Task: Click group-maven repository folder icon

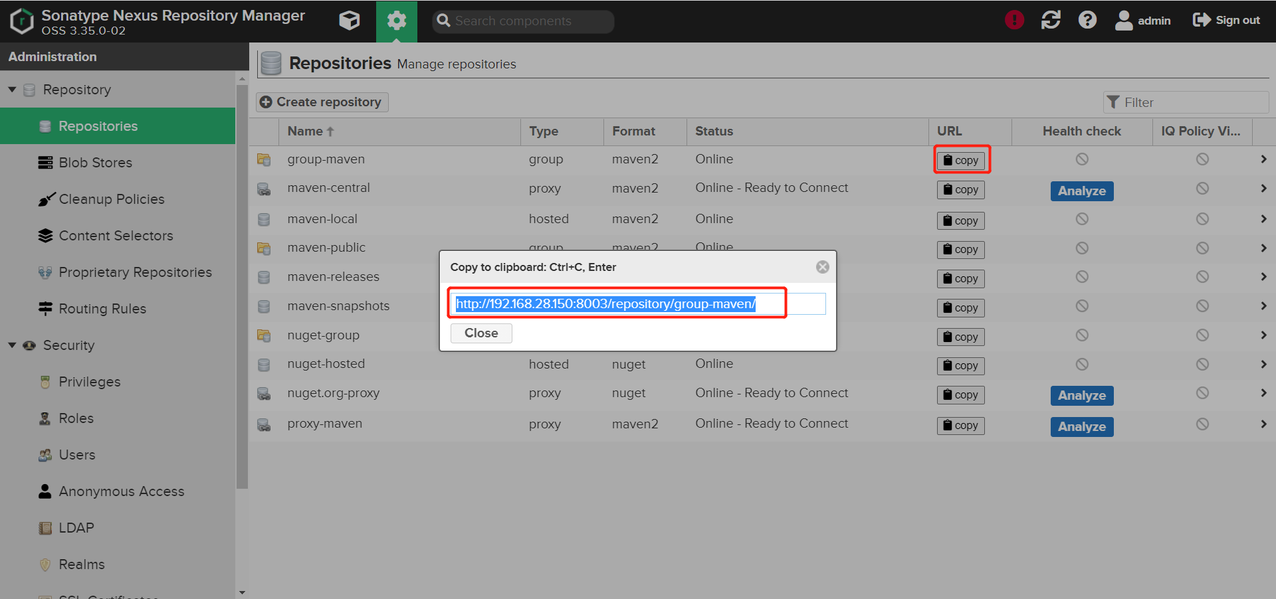Action: coord(264,160)
